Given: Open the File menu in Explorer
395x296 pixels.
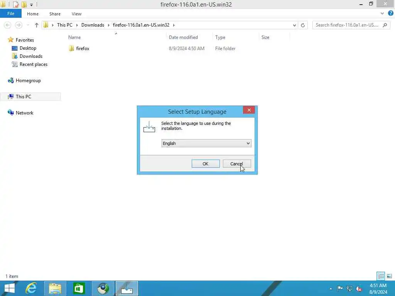Looking at the screenshot, I should tap(11, 13).
